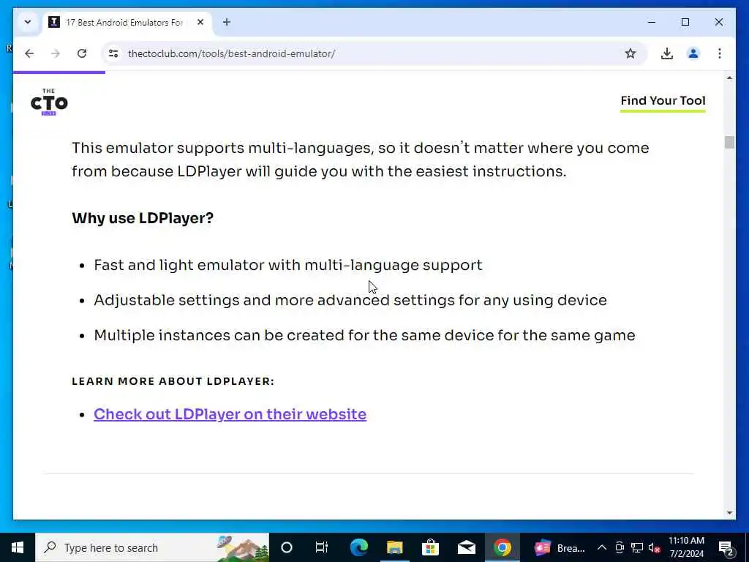Open the Find Your Tool link
The image size is (749, 562).
(663, 101)
